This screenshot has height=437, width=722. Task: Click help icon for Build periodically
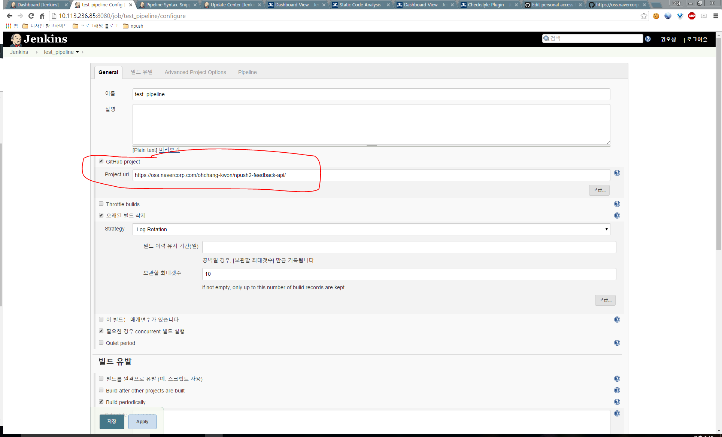click(617, 402)
